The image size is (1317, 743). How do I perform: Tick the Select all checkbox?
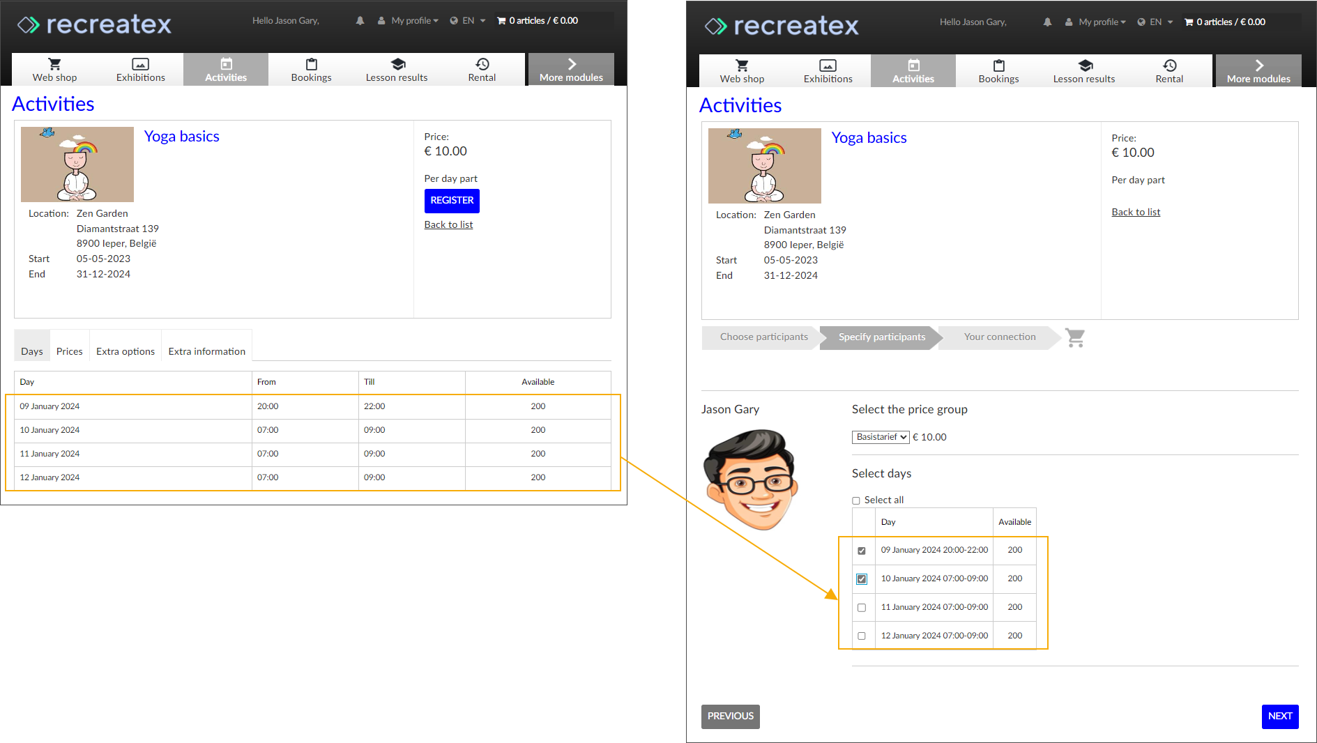click(856, 500)
